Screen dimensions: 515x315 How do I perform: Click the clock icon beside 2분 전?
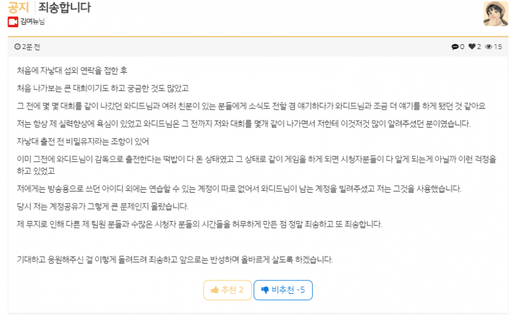(x=18, y=47)
